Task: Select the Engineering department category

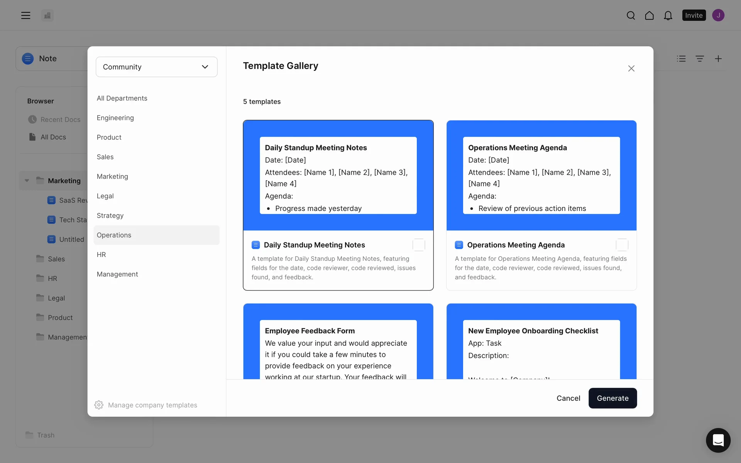Action: coord(115,118)
